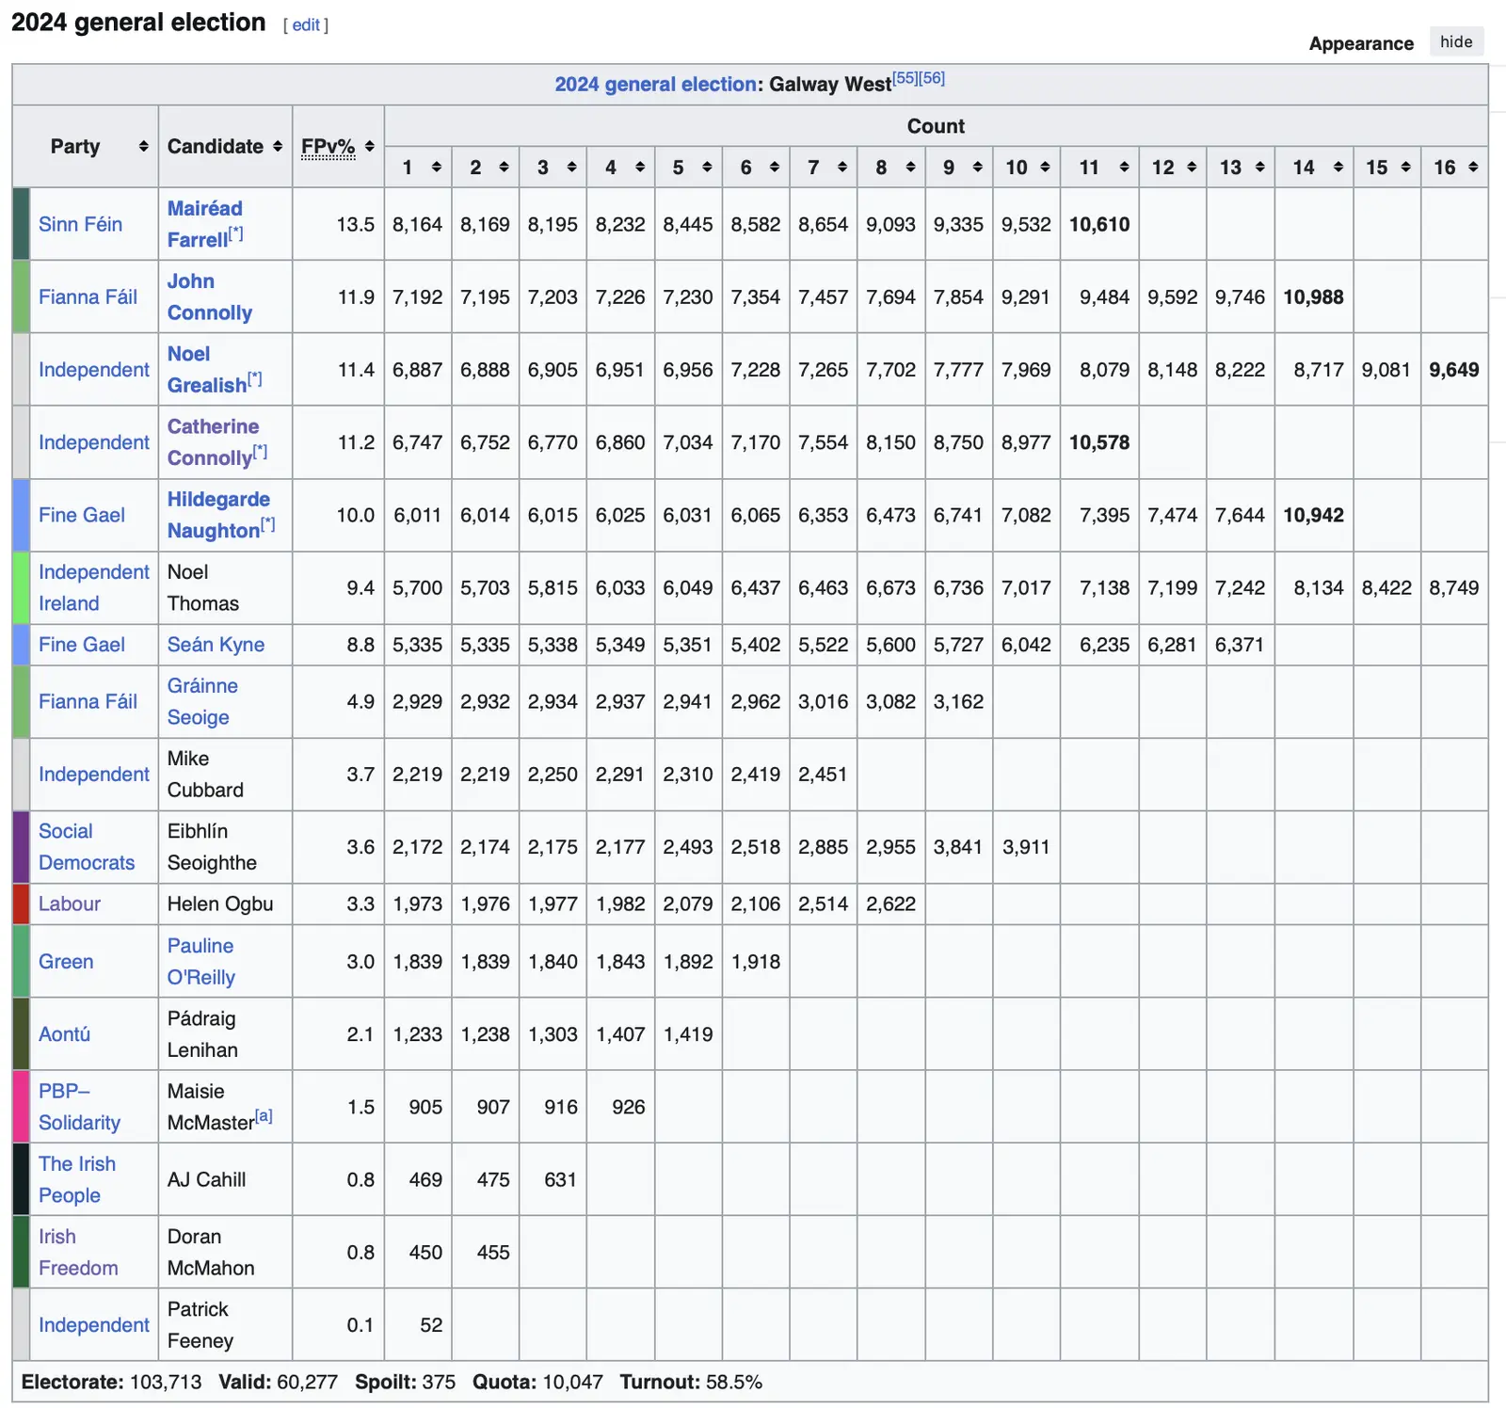Sort by FPv% column sort arrows

370,146
